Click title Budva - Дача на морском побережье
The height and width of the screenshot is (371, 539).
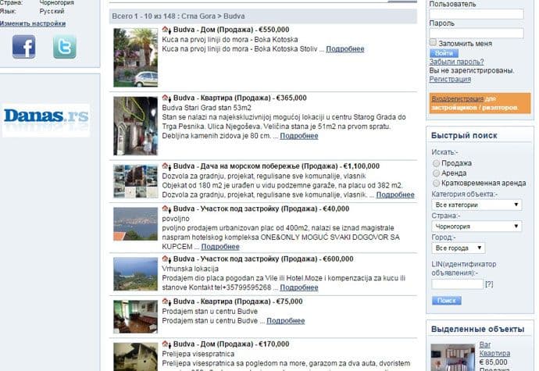click(x=277, y=166)
